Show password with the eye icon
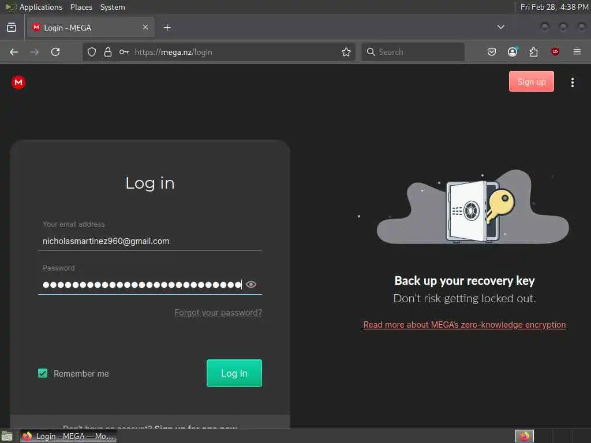Screen dimensions: 591x443 pos(251,284)
